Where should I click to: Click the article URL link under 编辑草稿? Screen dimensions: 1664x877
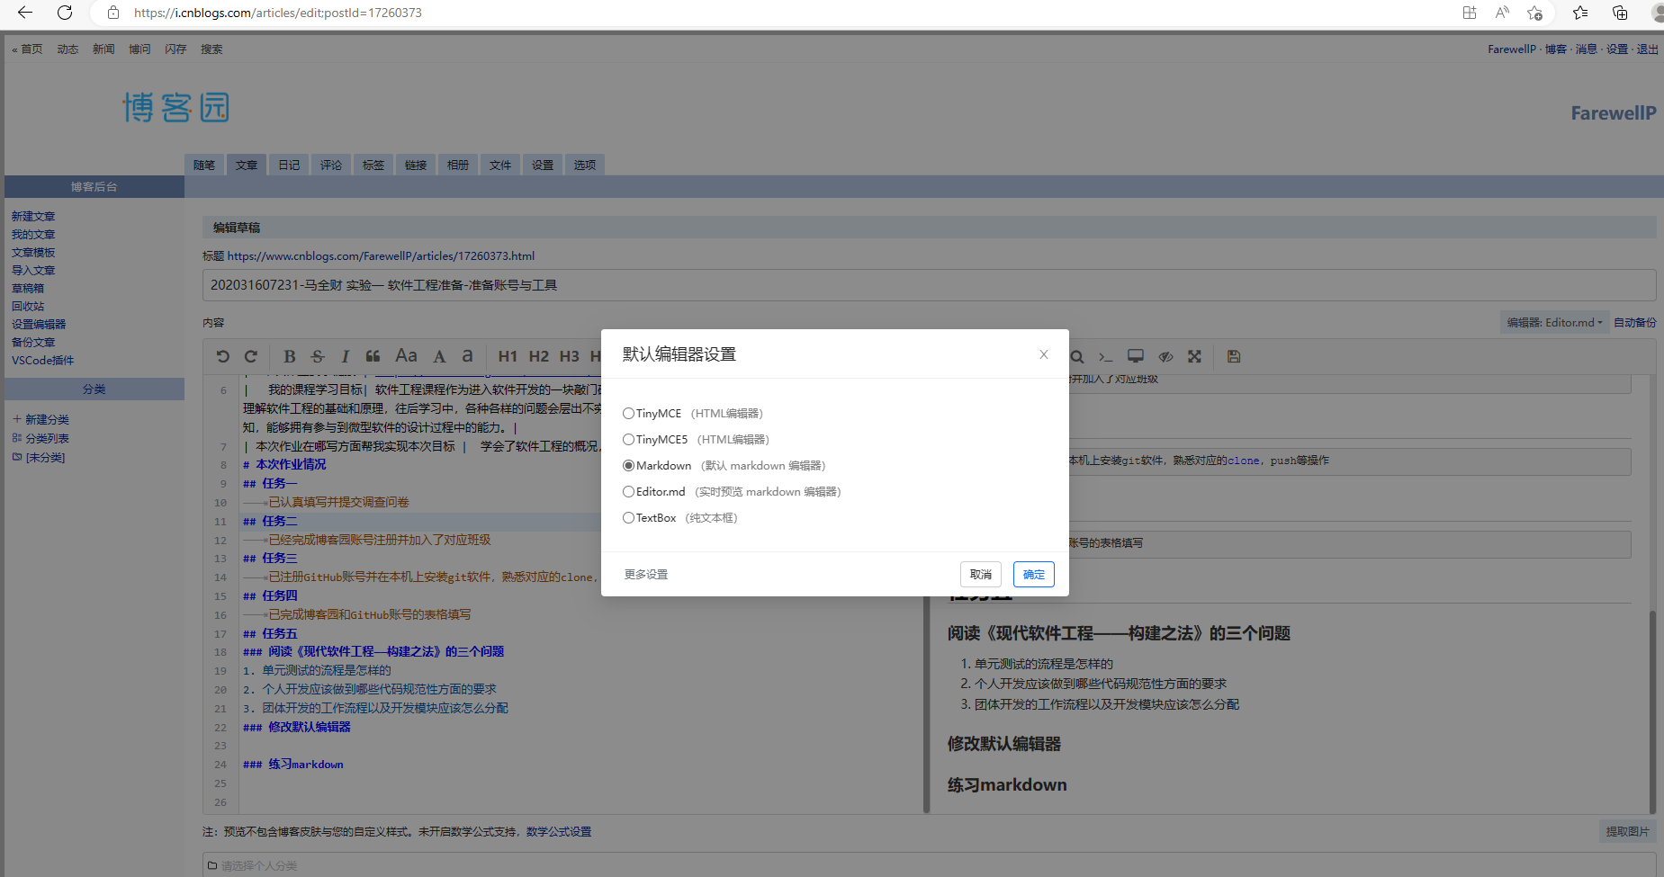(381, 256)
